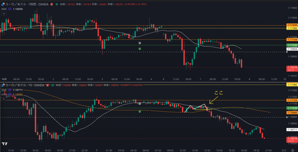The height and width of the screenshot is (152, 298).
Task: Click the green market status dot on the 1-hour chart
Action: coord(56,4)
